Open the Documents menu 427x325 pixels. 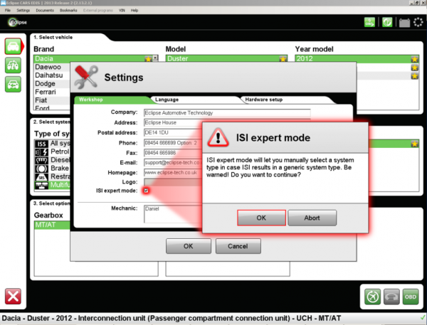pos(45,11)
